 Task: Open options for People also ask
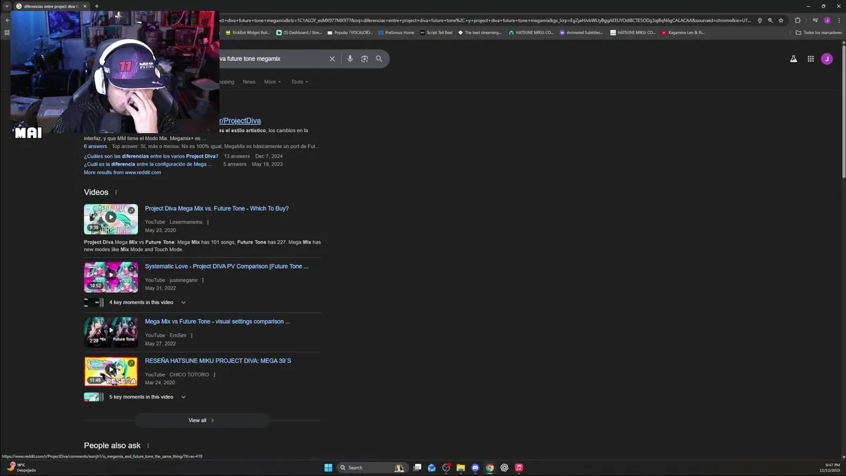(147, 446)
